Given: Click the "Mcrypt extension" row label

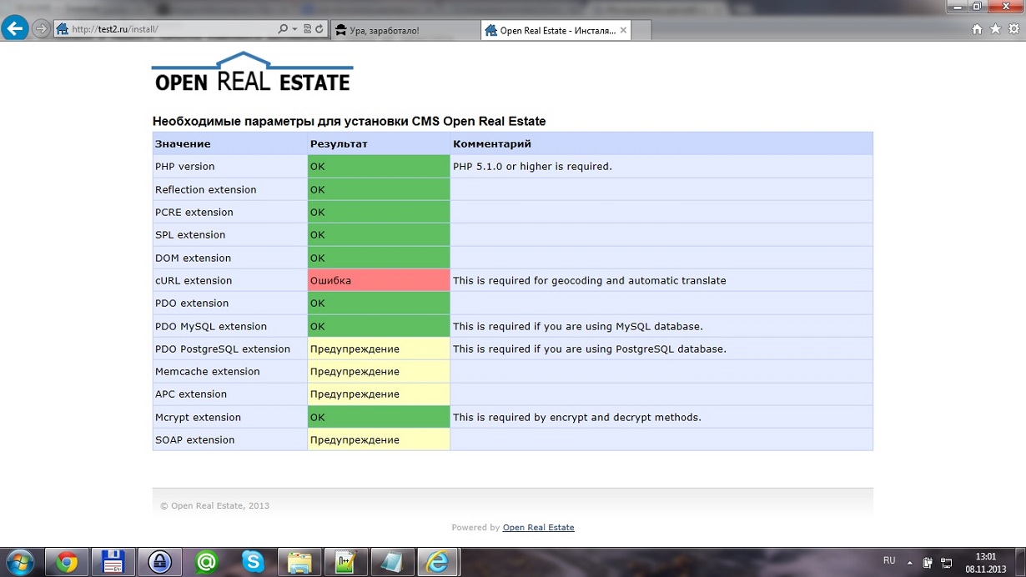Looking at the screenshot, I should [198, 418].
